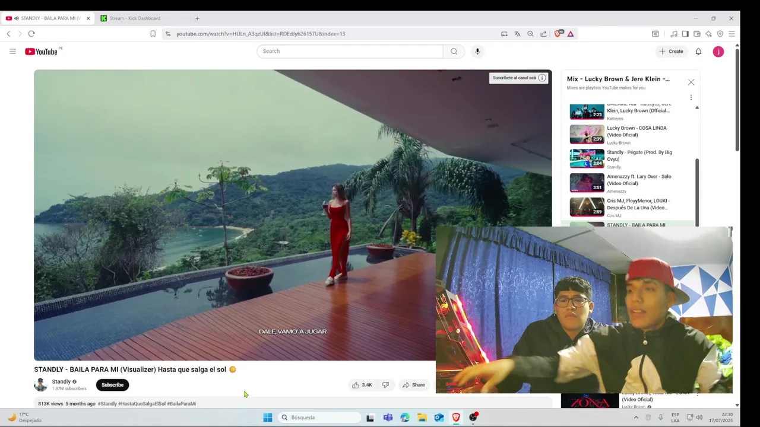Click the Share button under video

click(x=414, y=385)
